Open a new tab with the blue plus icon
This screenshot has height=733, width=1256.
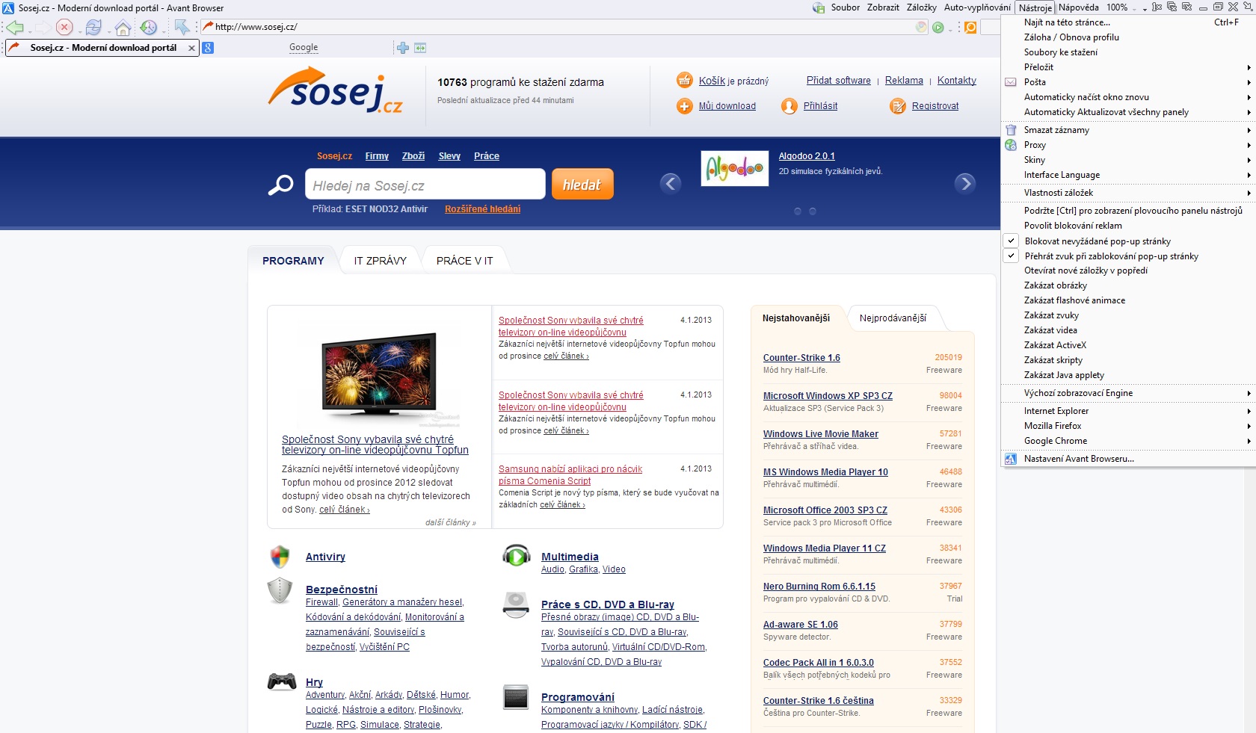coord(403,48)
